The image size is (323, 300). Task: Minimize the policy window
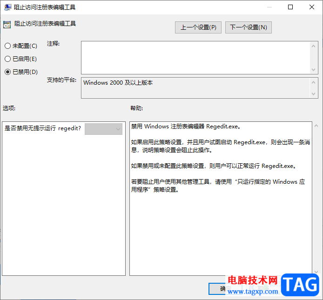269,7
